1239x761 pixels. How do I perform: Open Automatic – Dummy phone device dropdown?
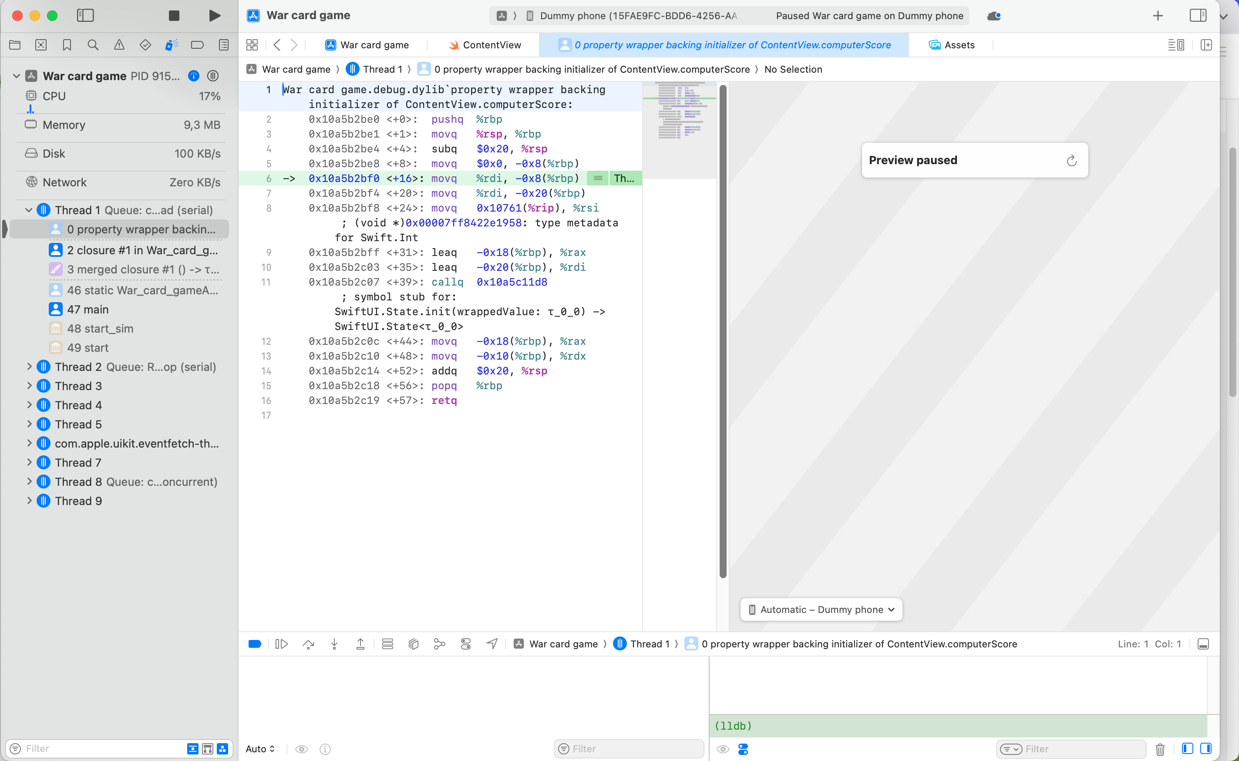tap(821, 609)
